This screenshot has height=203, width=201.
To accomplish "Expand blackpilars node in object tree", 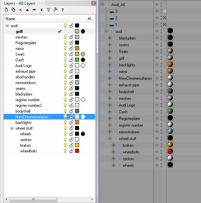I will click(110, 38).
